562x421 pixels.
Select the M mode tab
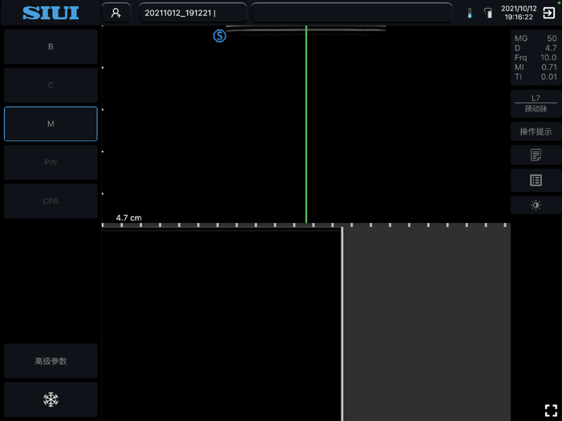click(x=51, y=123)
